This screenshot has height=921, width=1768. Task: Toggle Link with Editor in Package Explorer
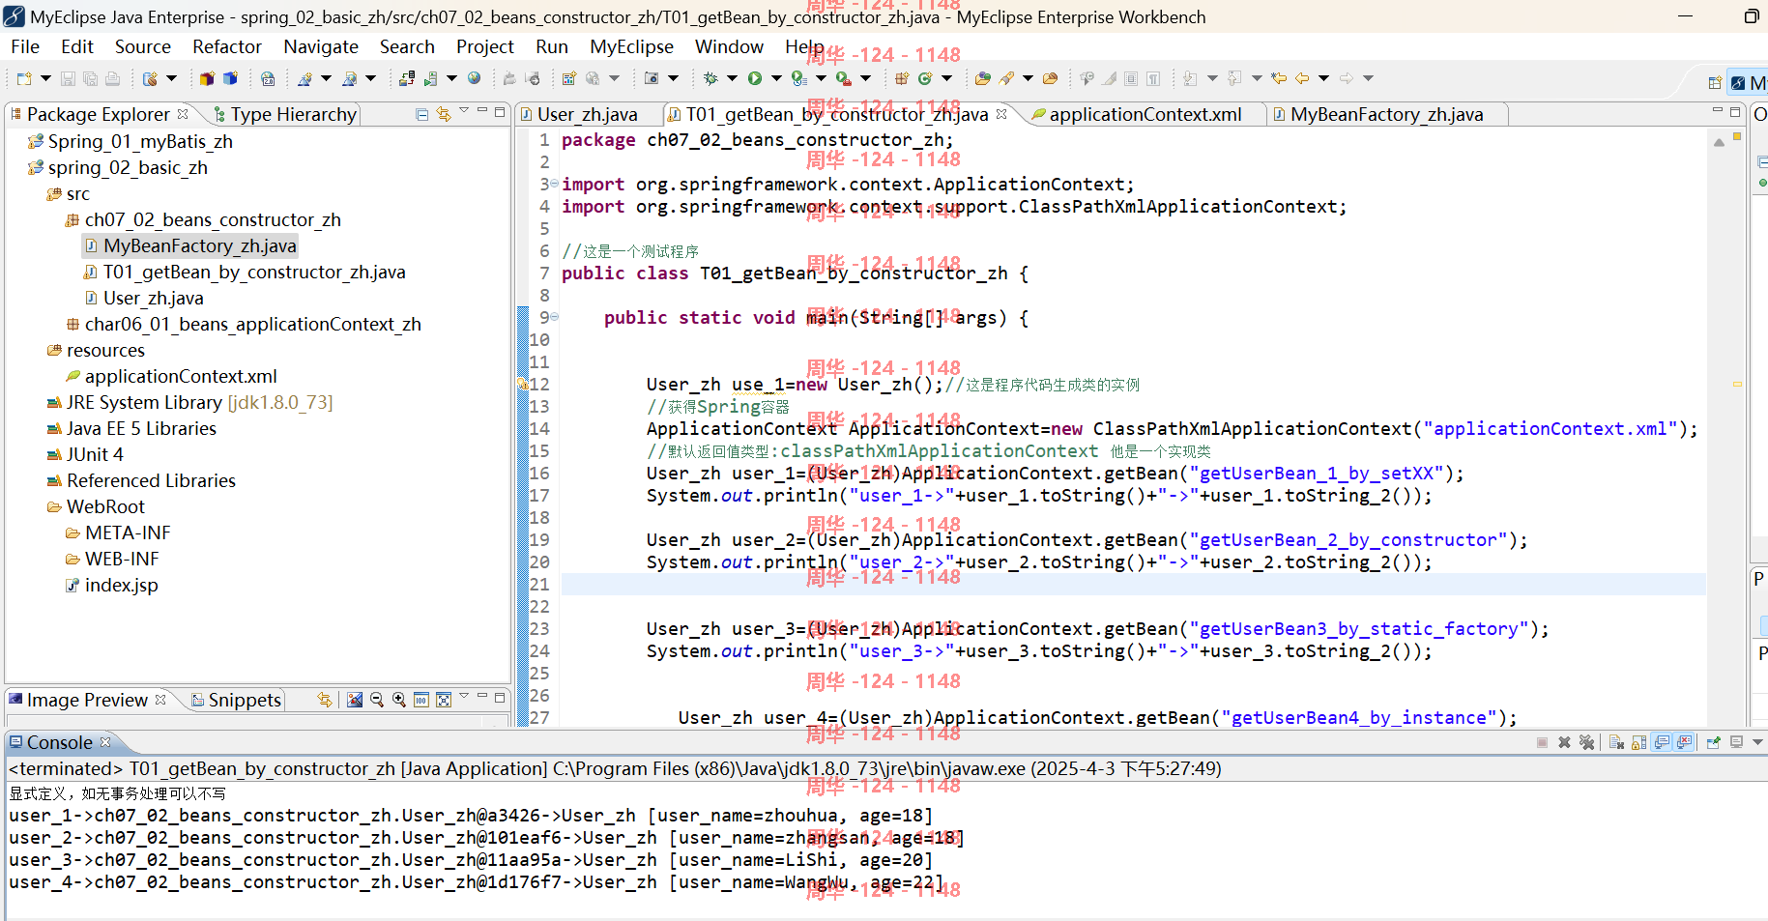(444, 114)
